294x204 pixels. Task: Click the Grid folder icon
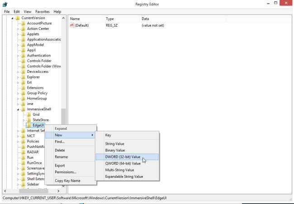pos(28,114)
